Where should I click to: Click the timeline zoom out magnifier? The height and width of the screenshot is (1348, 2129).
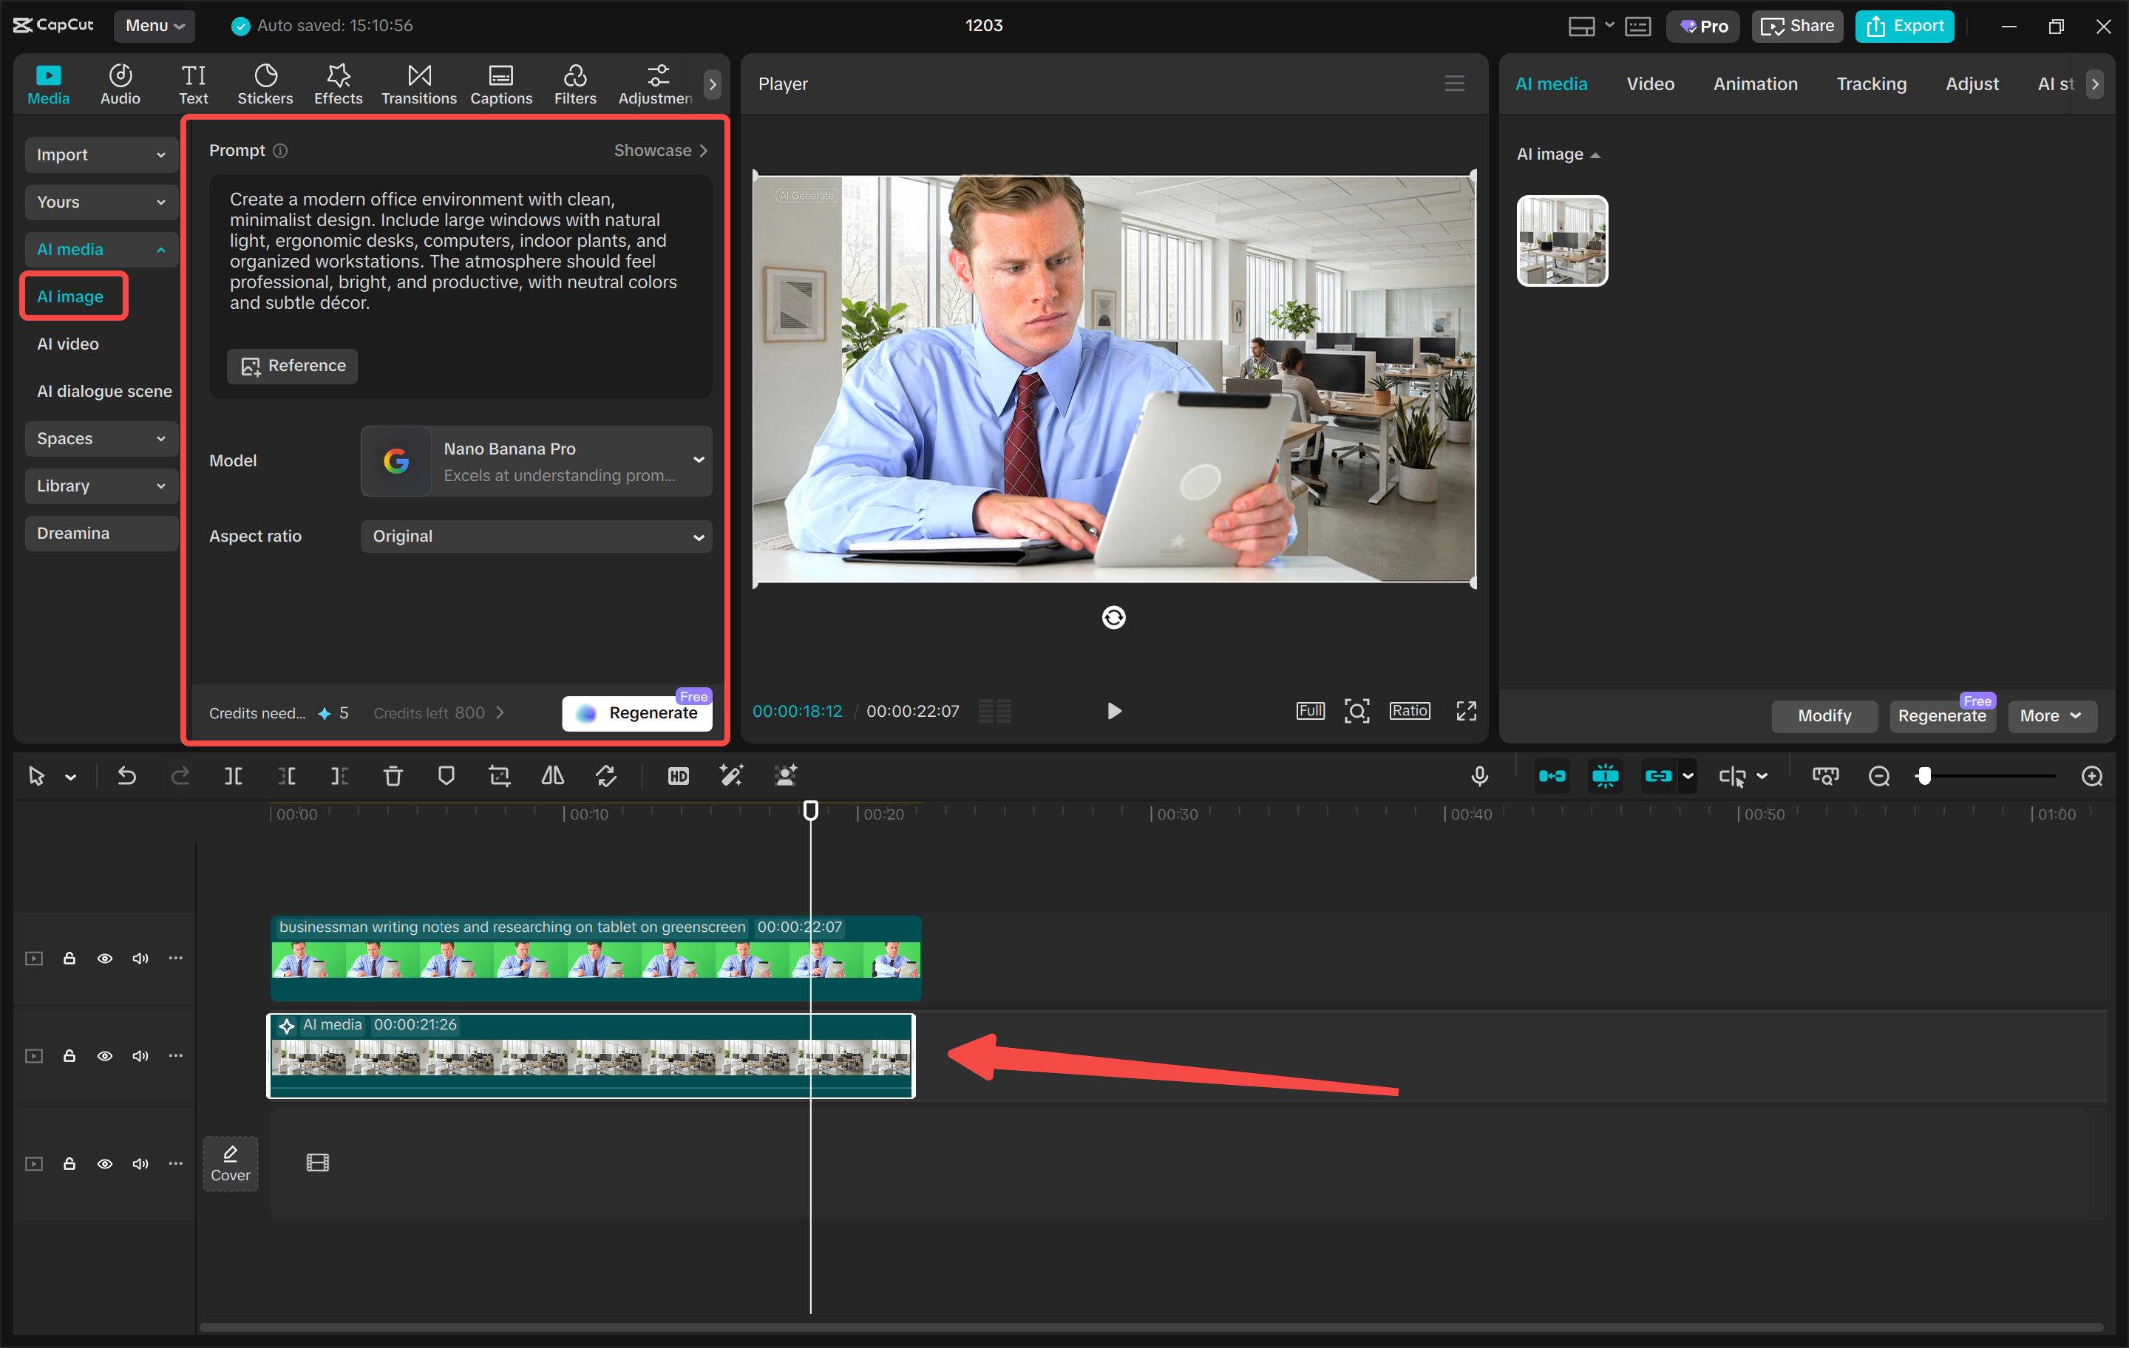(x=1879, y=776)
